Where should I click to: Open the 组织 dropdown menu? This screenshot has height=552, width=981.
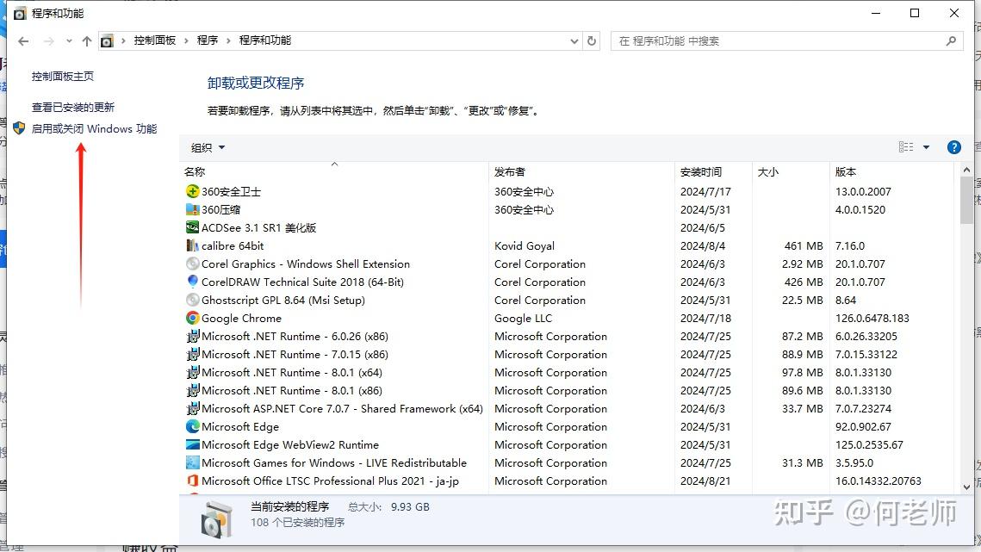pyautogui.click(x=208, y=148)
